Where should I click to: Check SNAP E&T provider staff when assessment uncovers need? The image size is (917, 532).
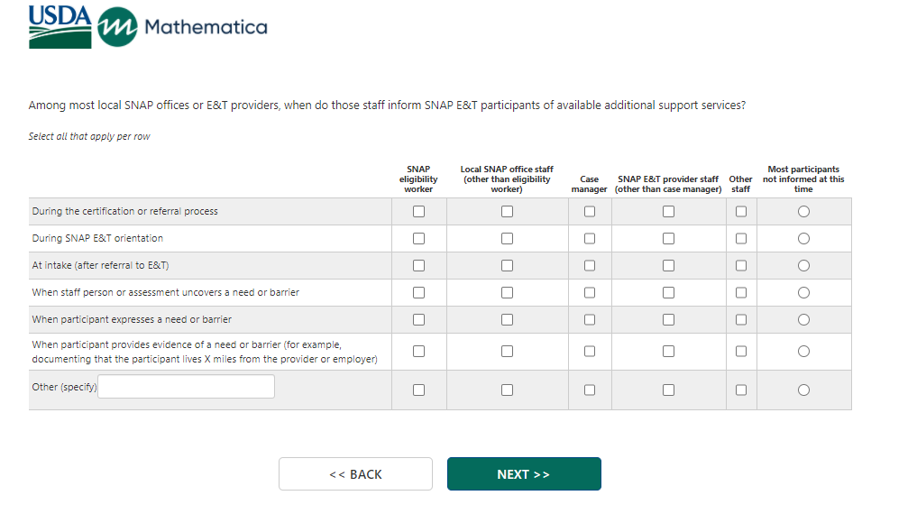click(668, 293)
